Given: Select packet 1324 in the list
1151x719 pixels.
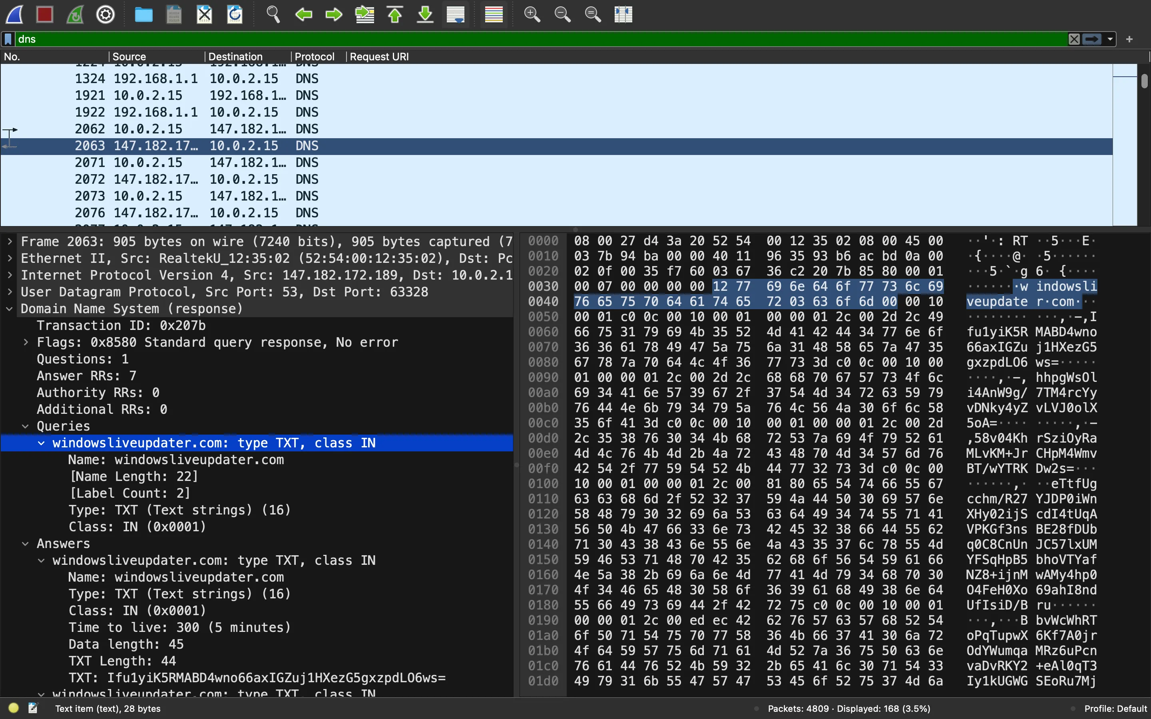Looking at the screenshot, I should [556, 78].
